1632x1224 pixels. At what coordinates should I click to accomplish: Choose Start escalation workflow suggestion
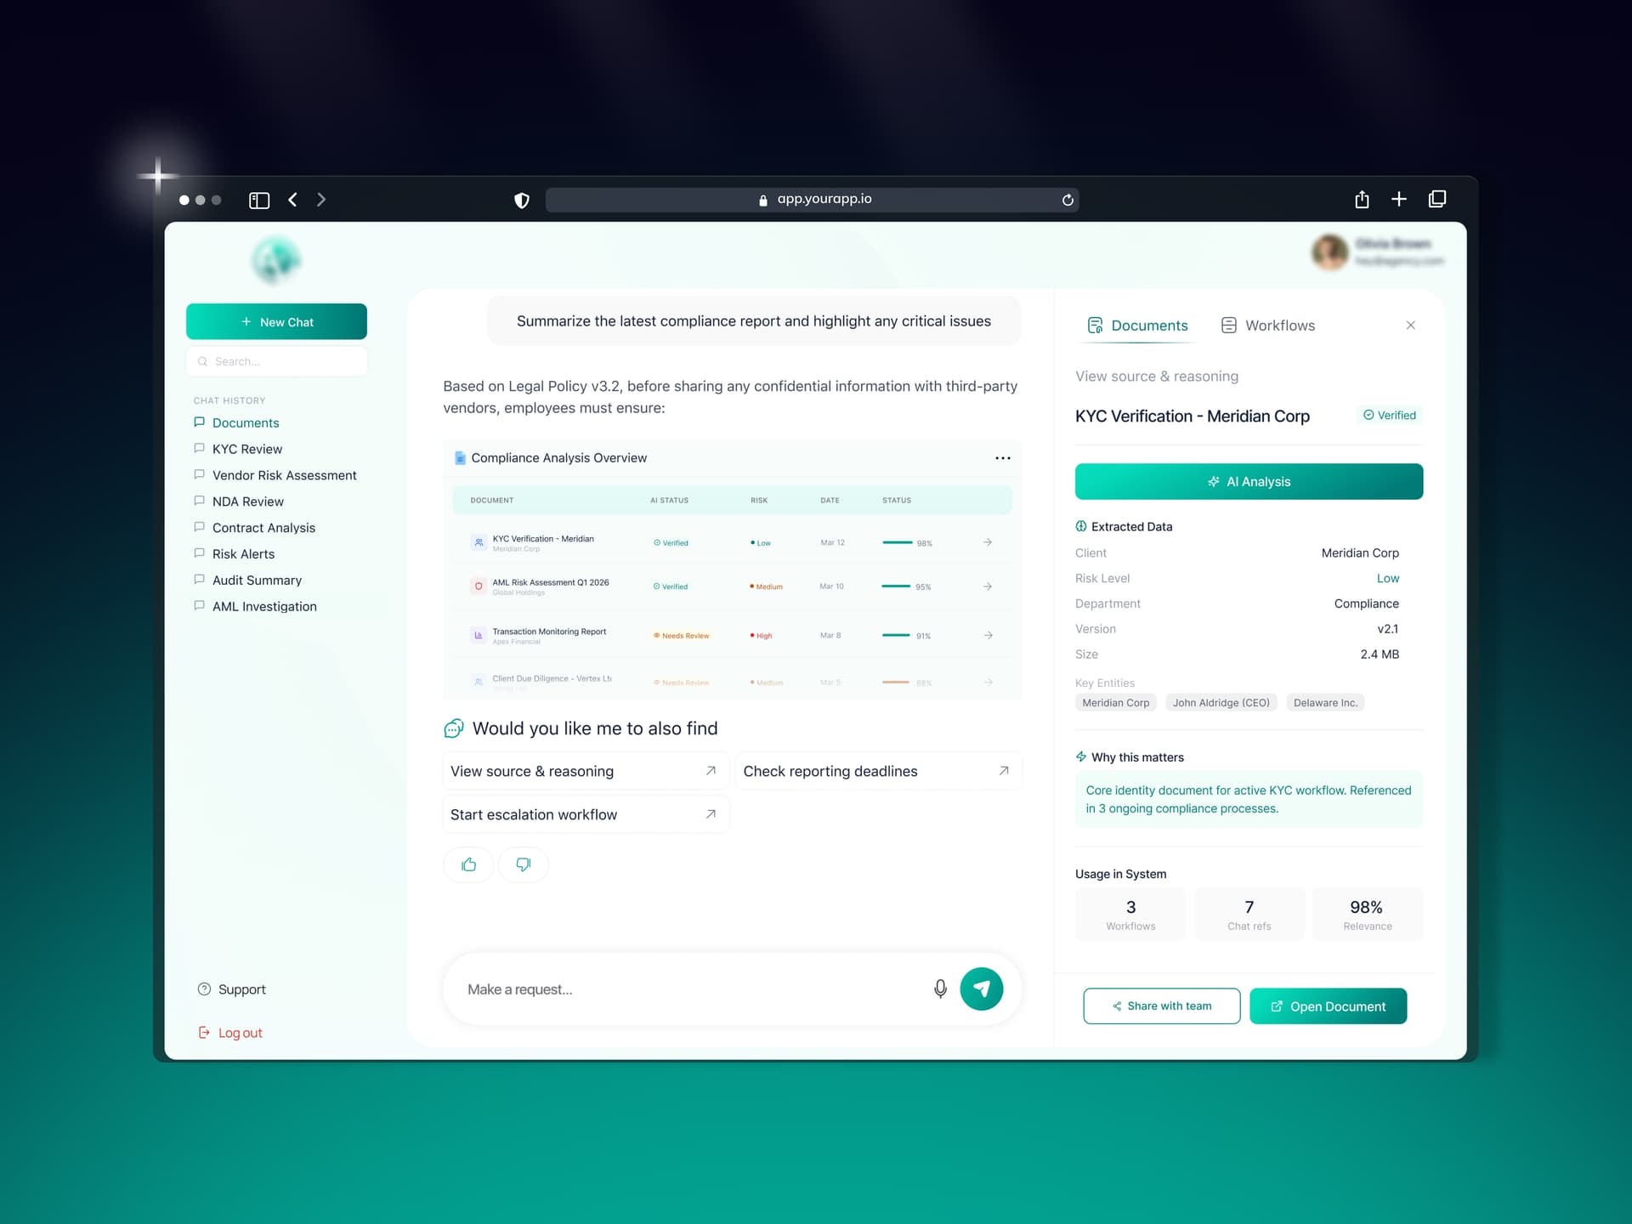586,814
